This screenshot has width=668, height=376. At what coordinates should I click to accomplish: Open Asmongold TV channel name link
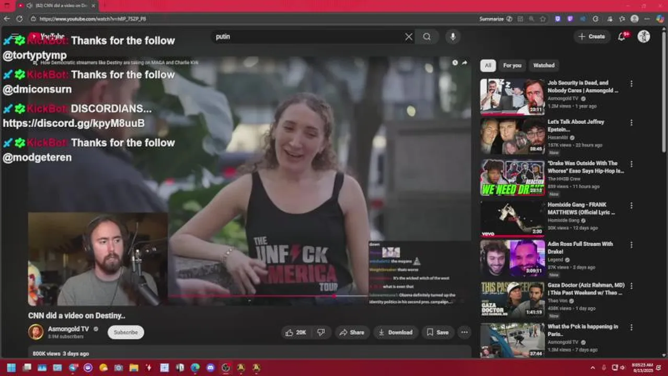click(x=68, y=329)
